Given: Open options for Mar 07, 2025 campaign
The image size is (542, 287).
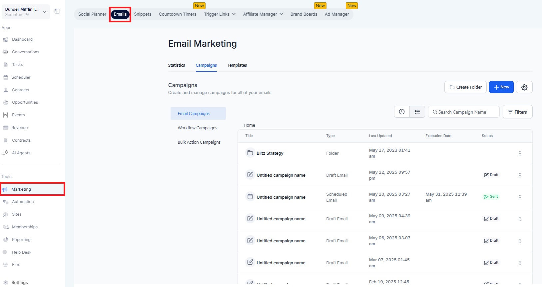Looking at the screenshot, I should (x=520, y=263).
